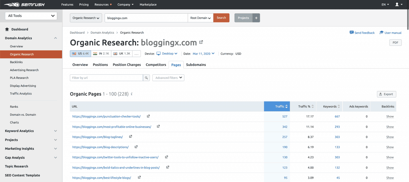The image size is (409, 182).
Task: Click the domain search field with bloggingx.com
Action: point(146,18)
